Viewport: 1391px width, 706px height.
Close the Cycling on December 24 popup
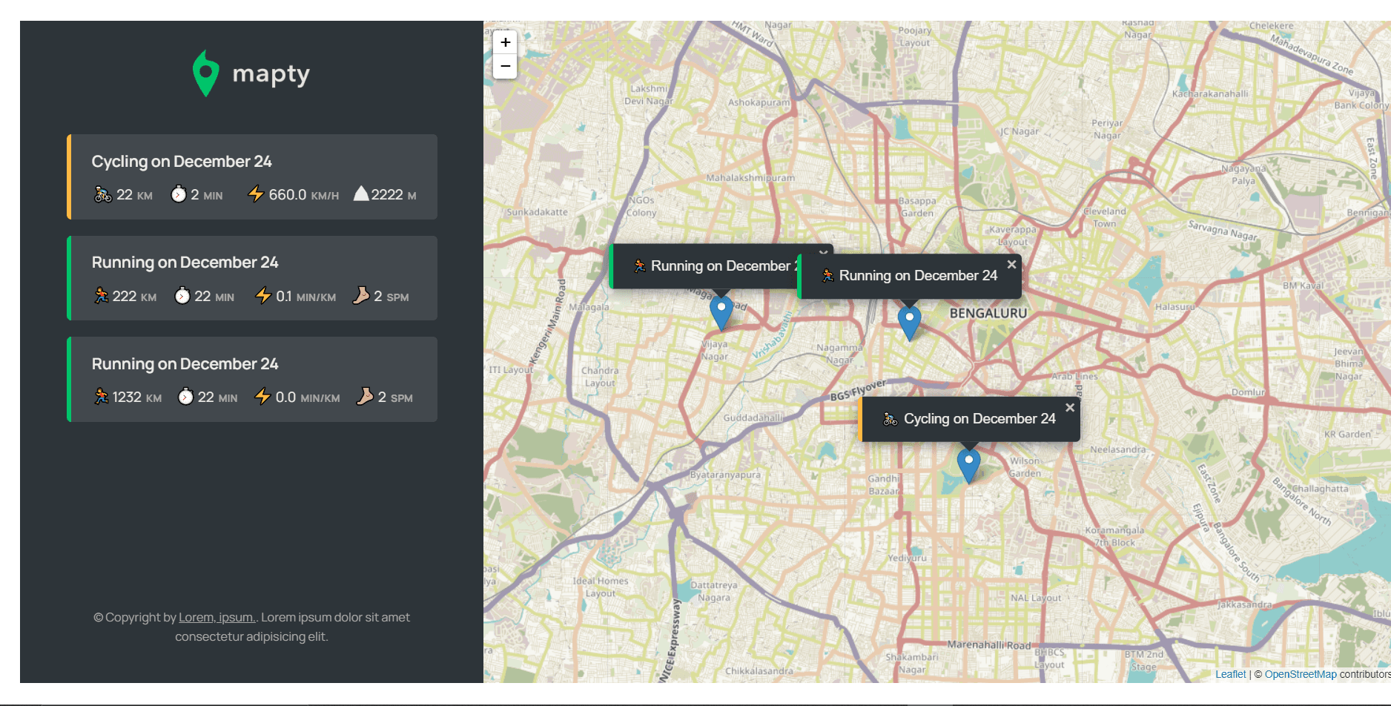[x=1070, y=407]
